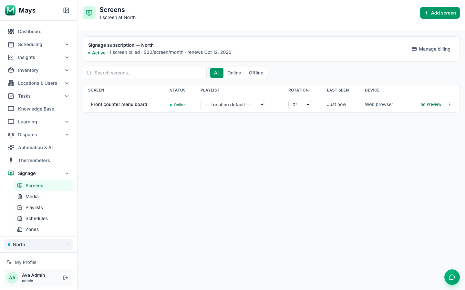This screenshot has width=465, height=290.
Task: Click the green Online status label in the table row
Action: (178, 105)
